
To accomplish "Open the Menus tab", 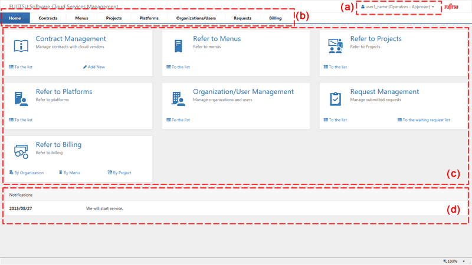I will point(81,18).
